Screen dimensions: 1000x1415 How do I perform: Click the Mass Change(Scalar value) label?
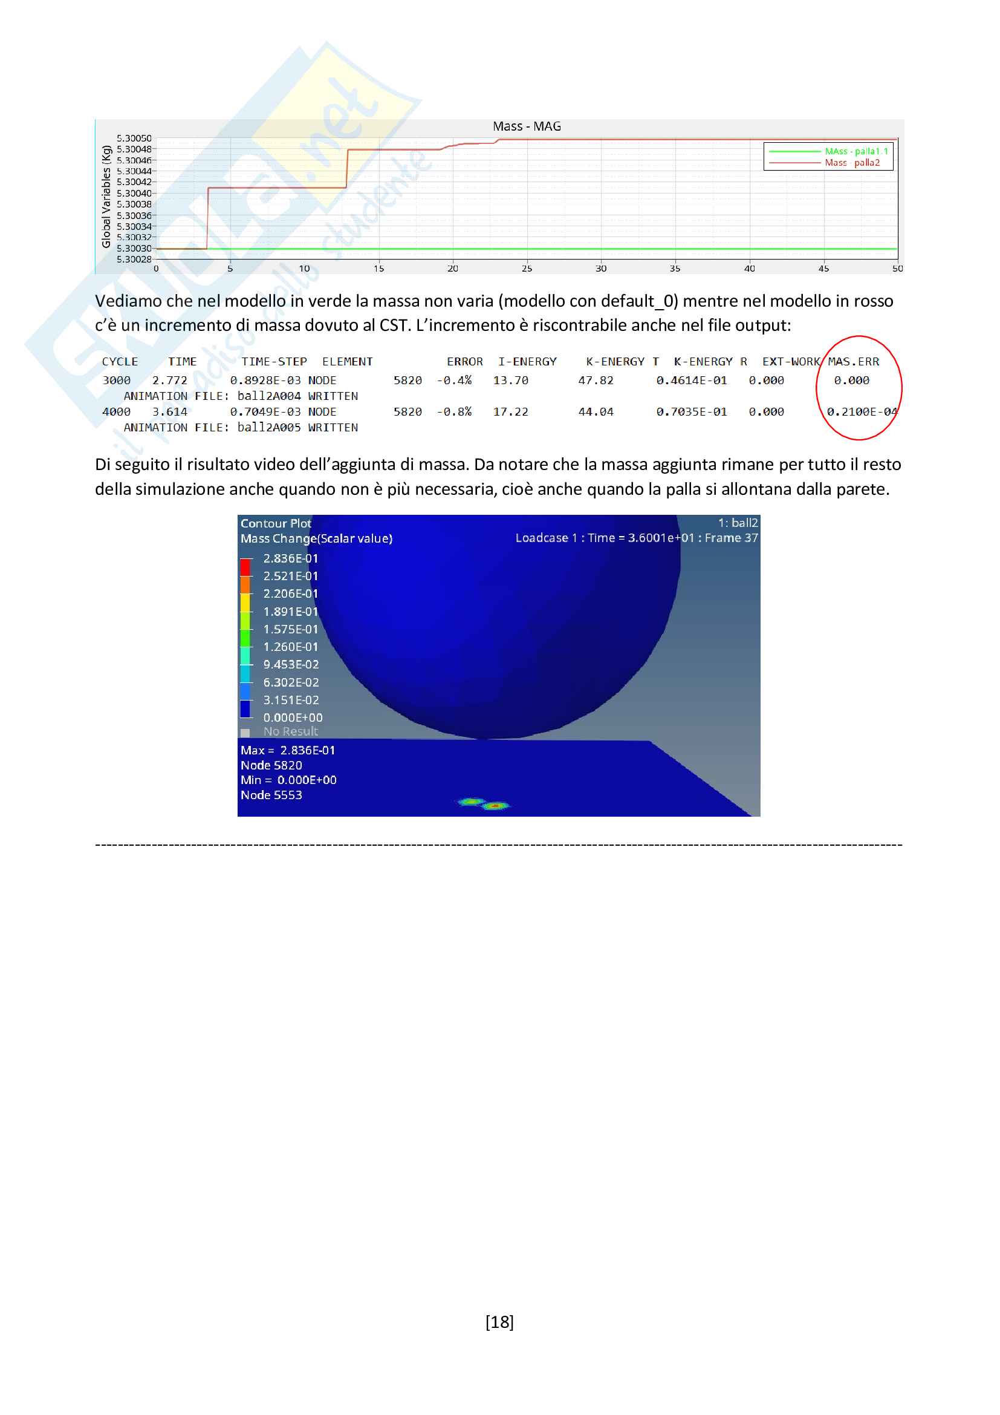click(316, 538)
